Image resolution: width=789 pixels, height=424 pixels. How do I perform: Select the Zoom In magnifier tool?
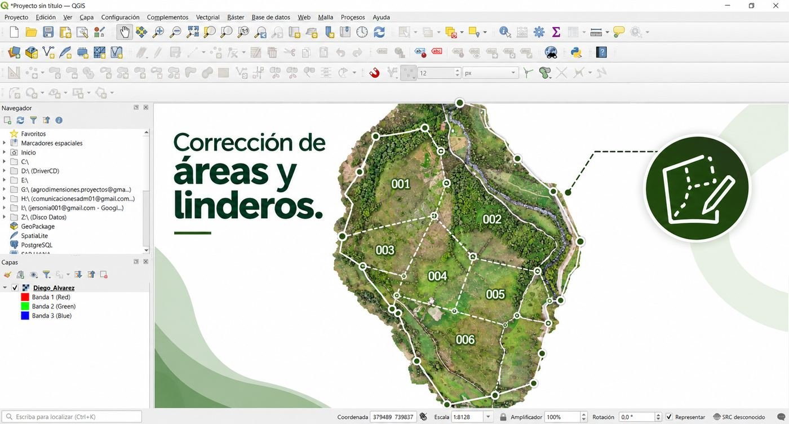coord(158,32)
